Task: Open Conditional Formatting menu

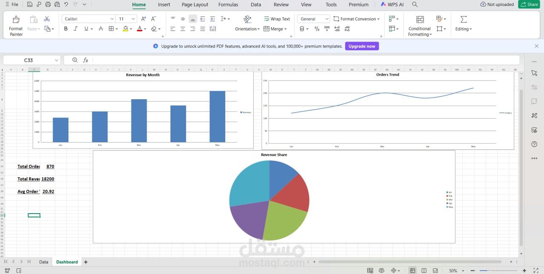Action: (419, 26)
